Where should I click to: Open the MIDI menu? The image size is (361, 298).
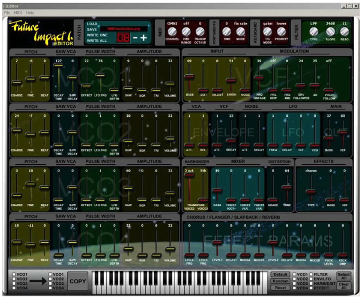point(18,13)
